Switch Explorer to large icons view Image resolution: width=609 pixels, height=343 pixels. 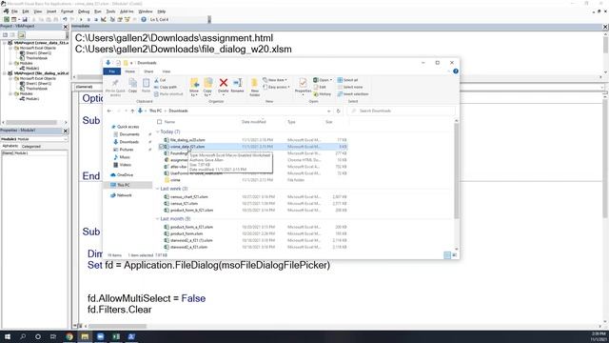(x=455, y=255)
